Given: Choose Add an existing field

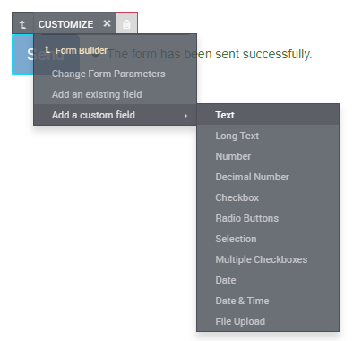Looking at the screenshot, I should (x=97, y=94).
